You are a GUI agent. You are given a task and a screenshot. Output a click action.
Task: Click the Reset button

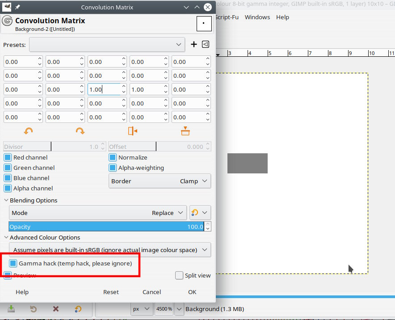[x=111, y=292]
